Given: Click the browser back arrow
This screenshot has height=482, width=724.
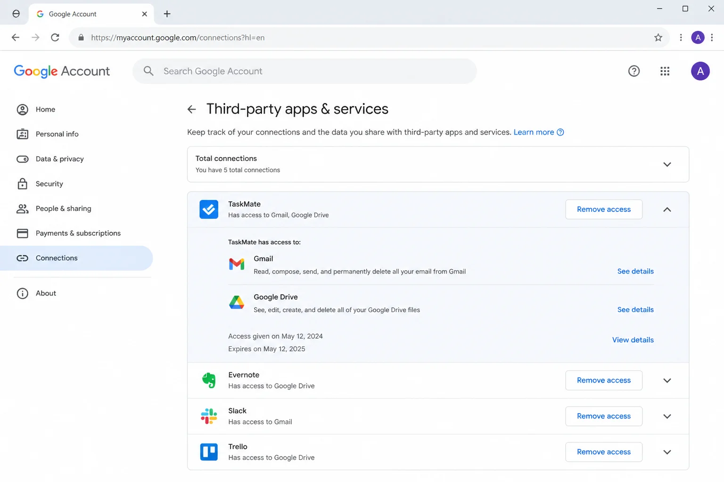Looking at the screenshot, I should pos(16,38).
